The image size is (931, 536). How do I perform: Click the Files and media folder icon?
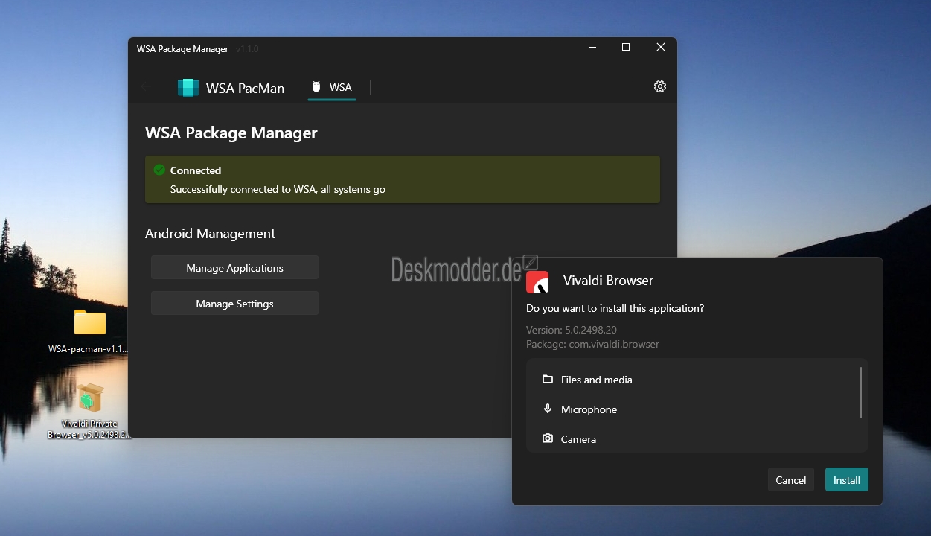548,379
